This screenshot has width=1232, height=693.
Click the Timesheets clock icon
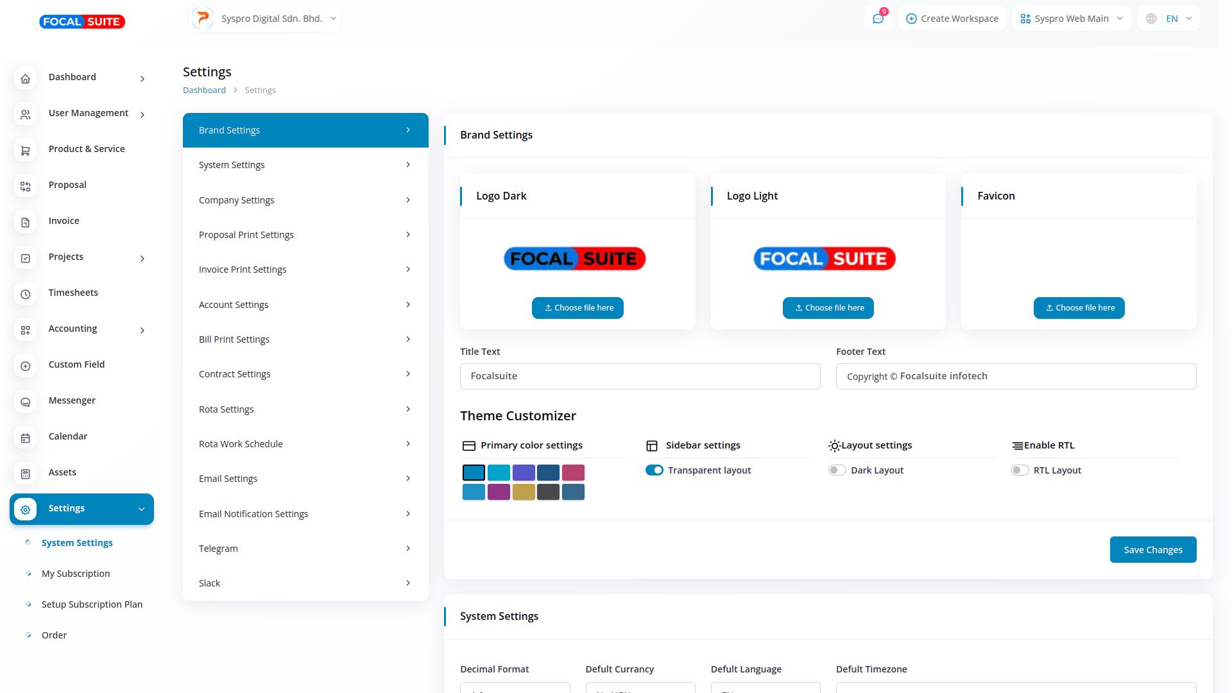25,294
